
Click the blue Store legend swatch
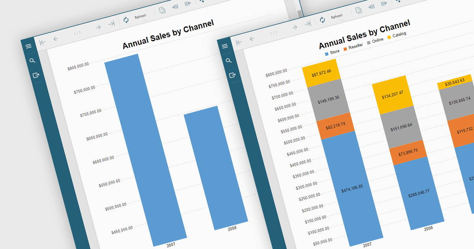327,53
